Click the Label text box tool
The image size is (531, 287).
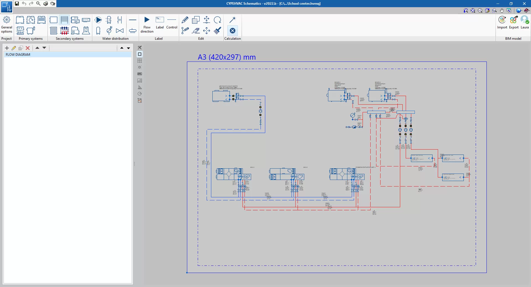pos(160,20)
